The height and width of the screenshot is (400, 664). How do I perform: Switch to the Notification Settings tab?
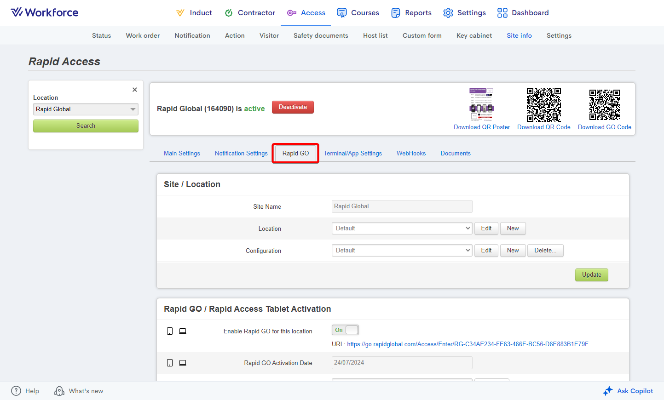[241, 154]
